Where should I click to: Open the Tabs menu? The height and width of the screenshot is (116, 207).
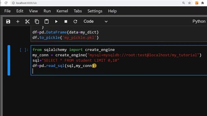point(78,11)
